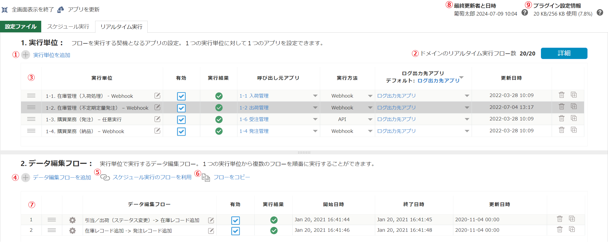Click the exit fullscreen icon
This screenshot has width=608, height=242.
pos(5,10)
